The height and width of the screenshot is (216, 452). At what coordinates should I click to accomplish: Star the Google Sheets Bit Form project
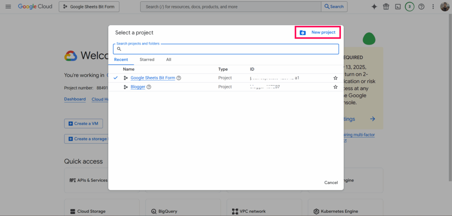(x=335, y=78)
